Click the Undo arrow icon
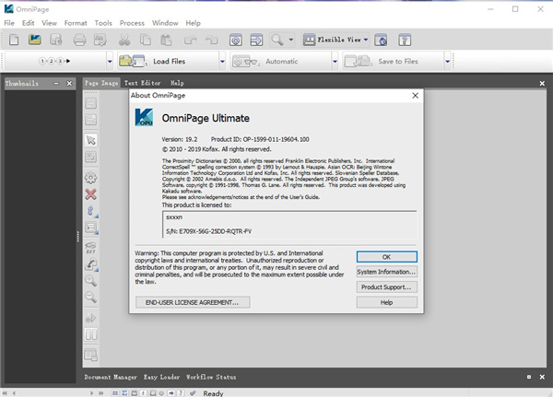553x397 pixels. (x=191, y=40)
